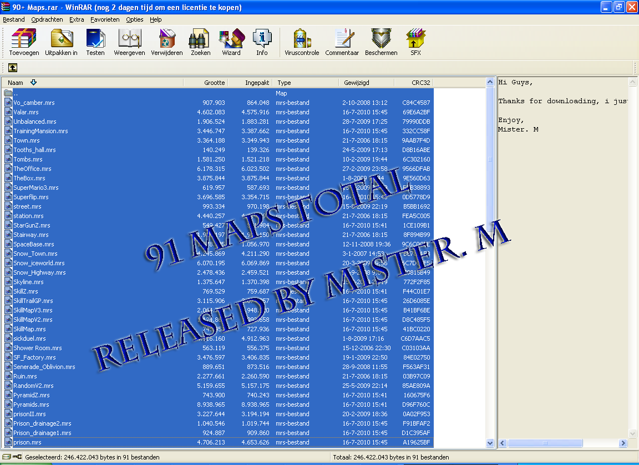This screenshot has height=465, width=639.
Task: Click file list scrollbar up arrow
Action: 490,82
